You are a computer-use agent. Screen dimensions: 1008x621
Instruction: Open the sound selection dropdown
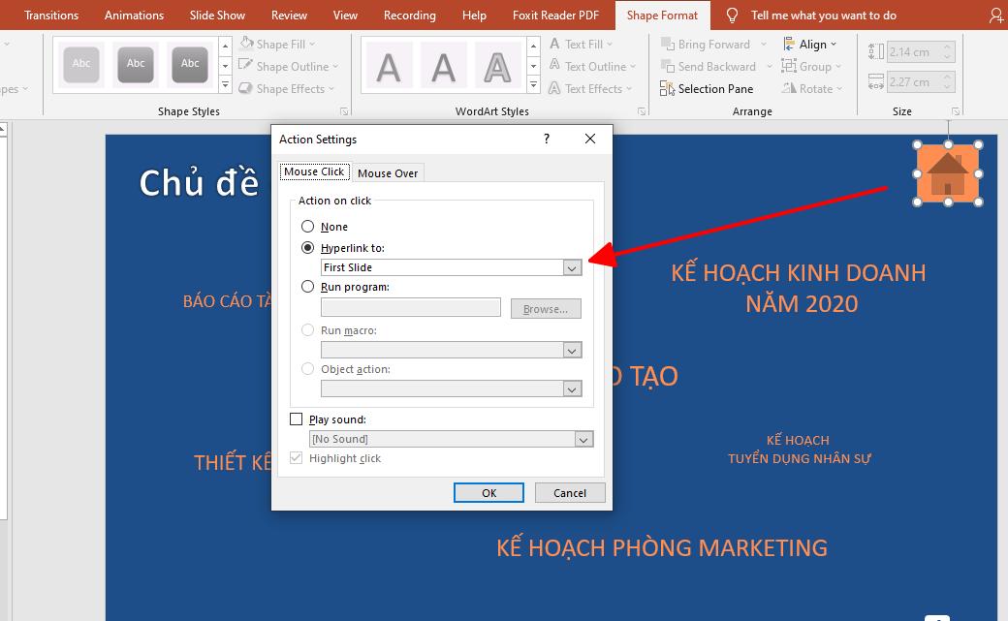[583, 439]
